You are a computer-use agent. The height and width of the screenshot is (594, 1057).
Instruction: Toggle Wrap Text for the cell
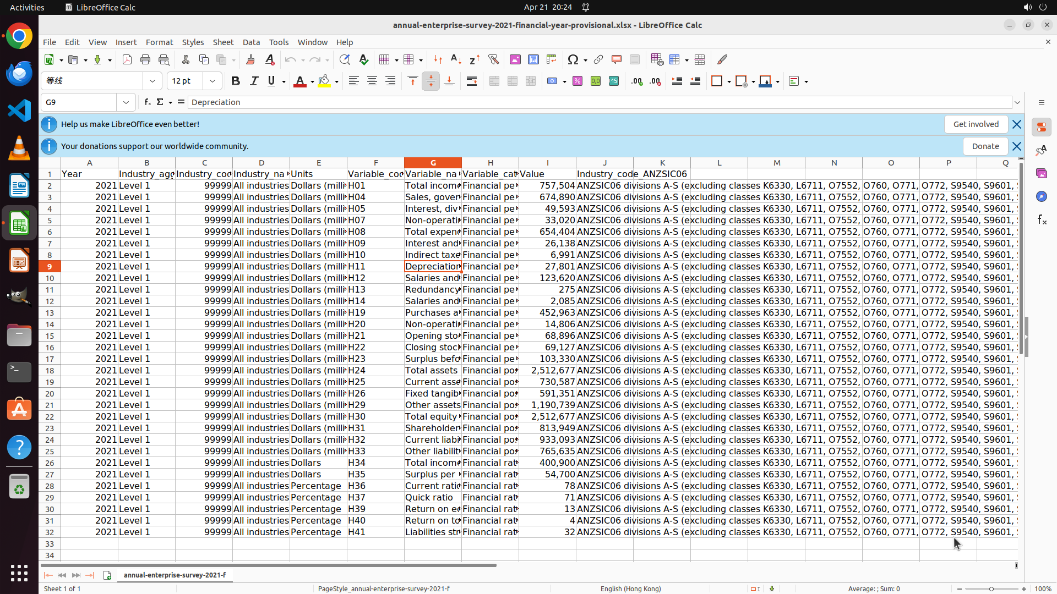[x=472, y=81]
